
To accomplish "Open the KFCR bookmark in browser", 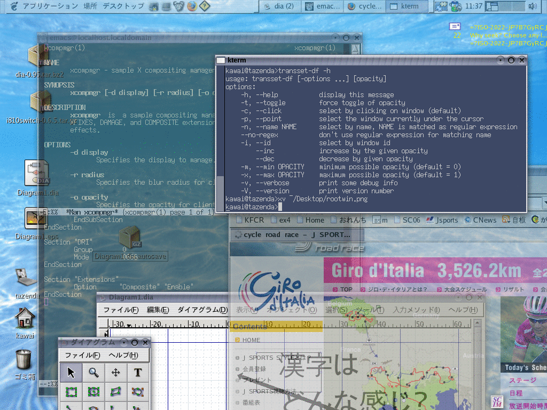I will (250, 220).
